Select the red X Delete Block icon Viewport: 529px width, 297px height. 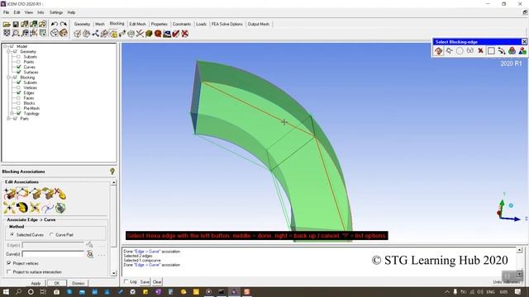point(184,34)
